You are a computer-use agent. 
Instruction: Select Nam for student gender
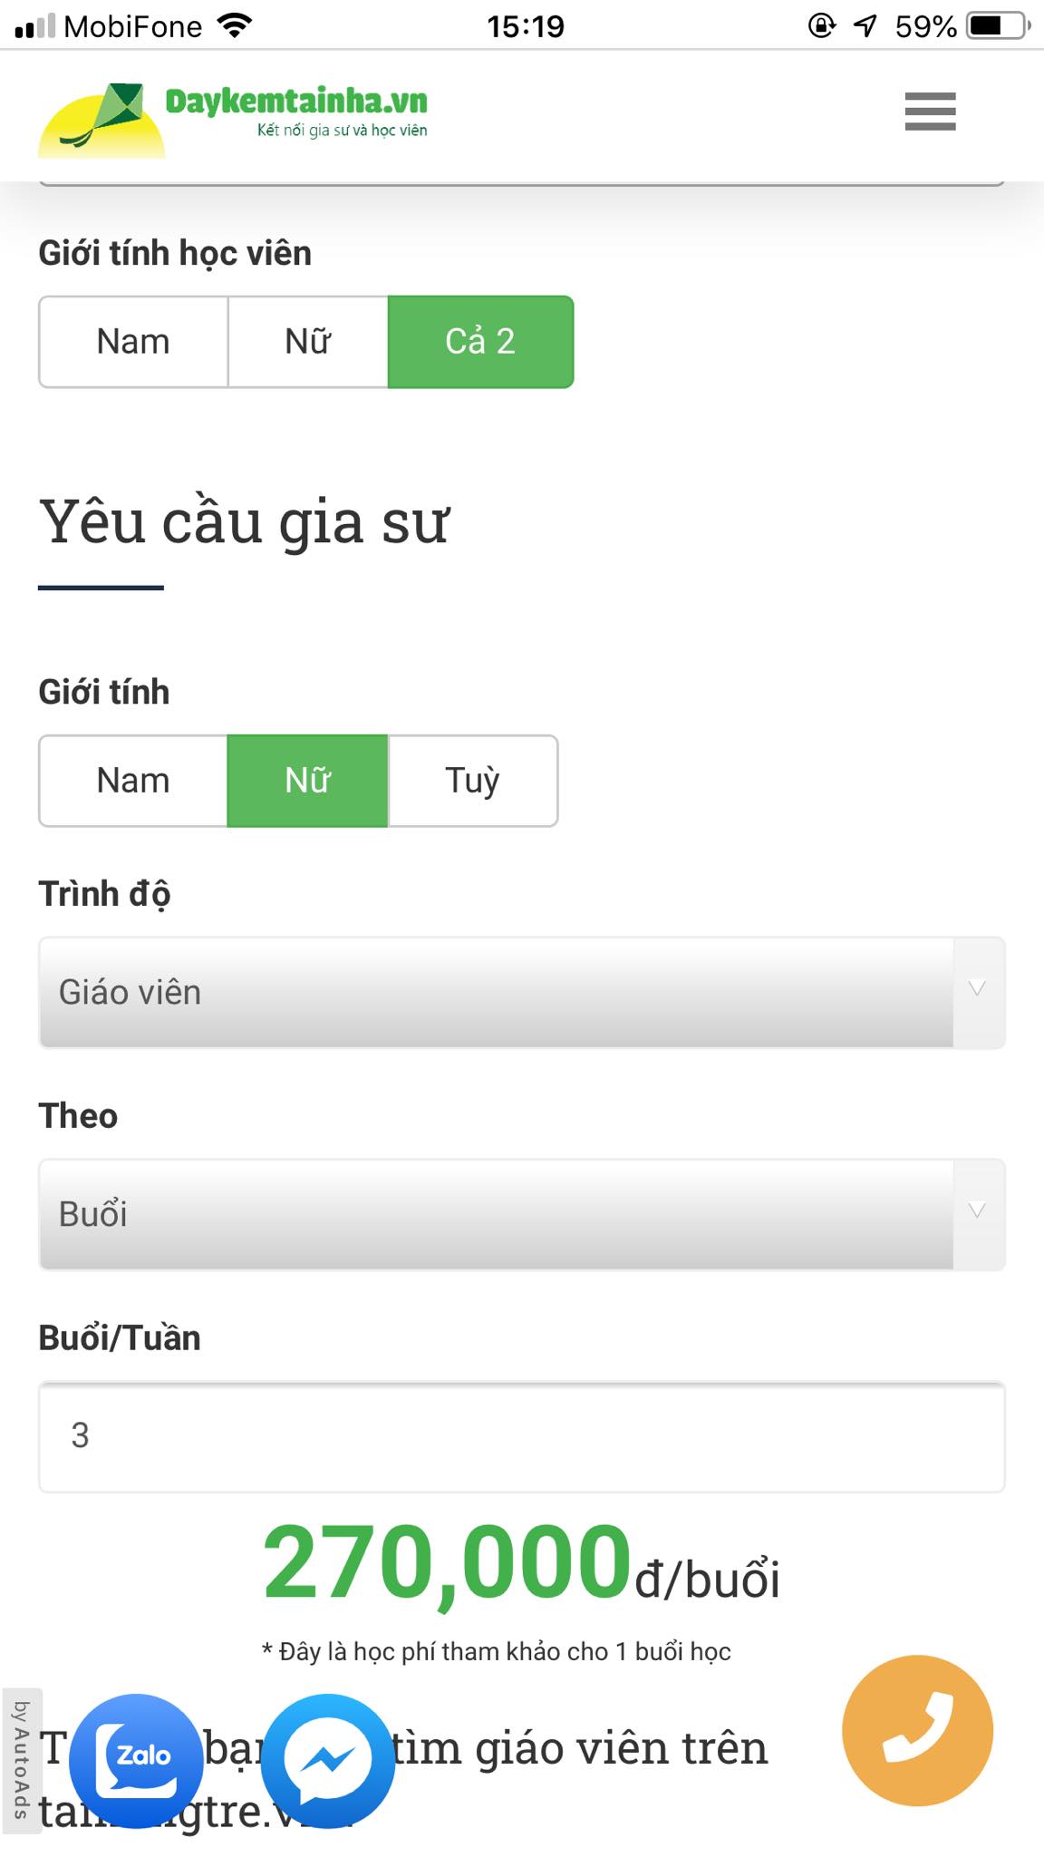[132, 341]
